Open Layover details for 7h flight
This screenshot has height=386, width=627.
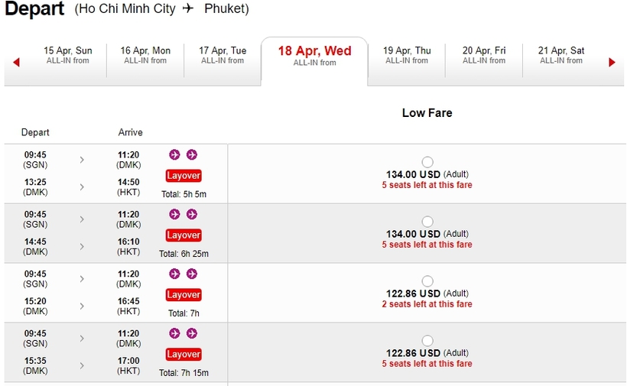pos(184,295)
